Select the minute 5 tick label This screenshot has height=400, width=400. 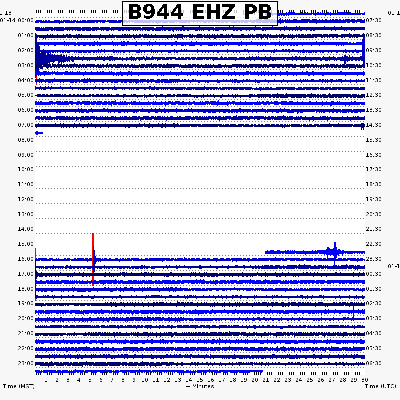[90, 380]
